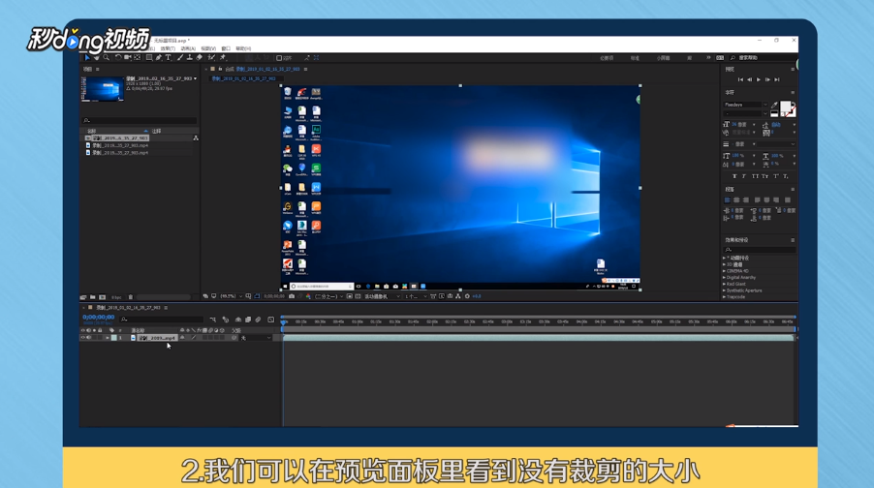The image size is (874, 488).
Task: Open the 帮助(H) menu
Action: point(243,49)
